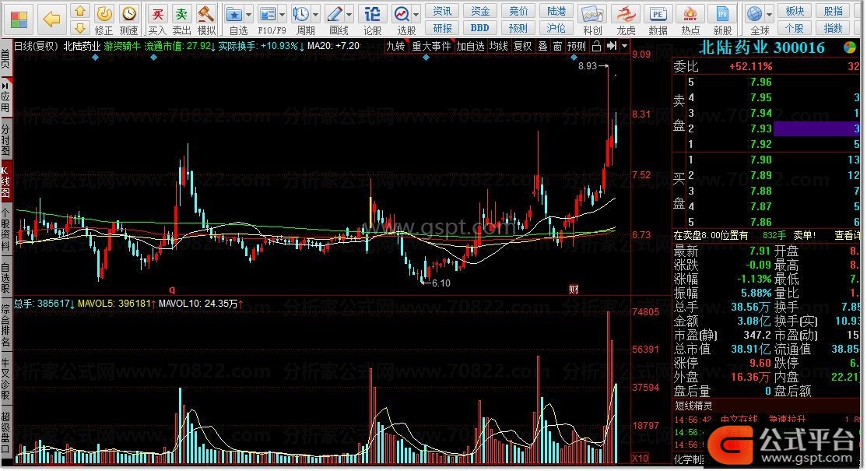Screen dimensions: 867x471
Task: Open the 论股 discussion icon
Action: tap(372, 14)
